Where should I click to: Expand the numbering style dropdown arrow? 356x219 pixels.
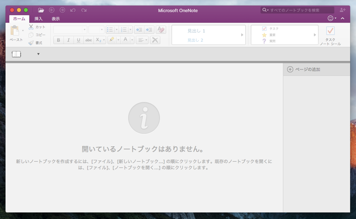[130, 30]
